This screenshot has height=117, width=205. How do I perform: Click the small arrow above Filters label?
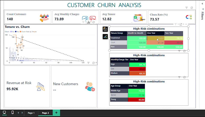click(203, 9)
